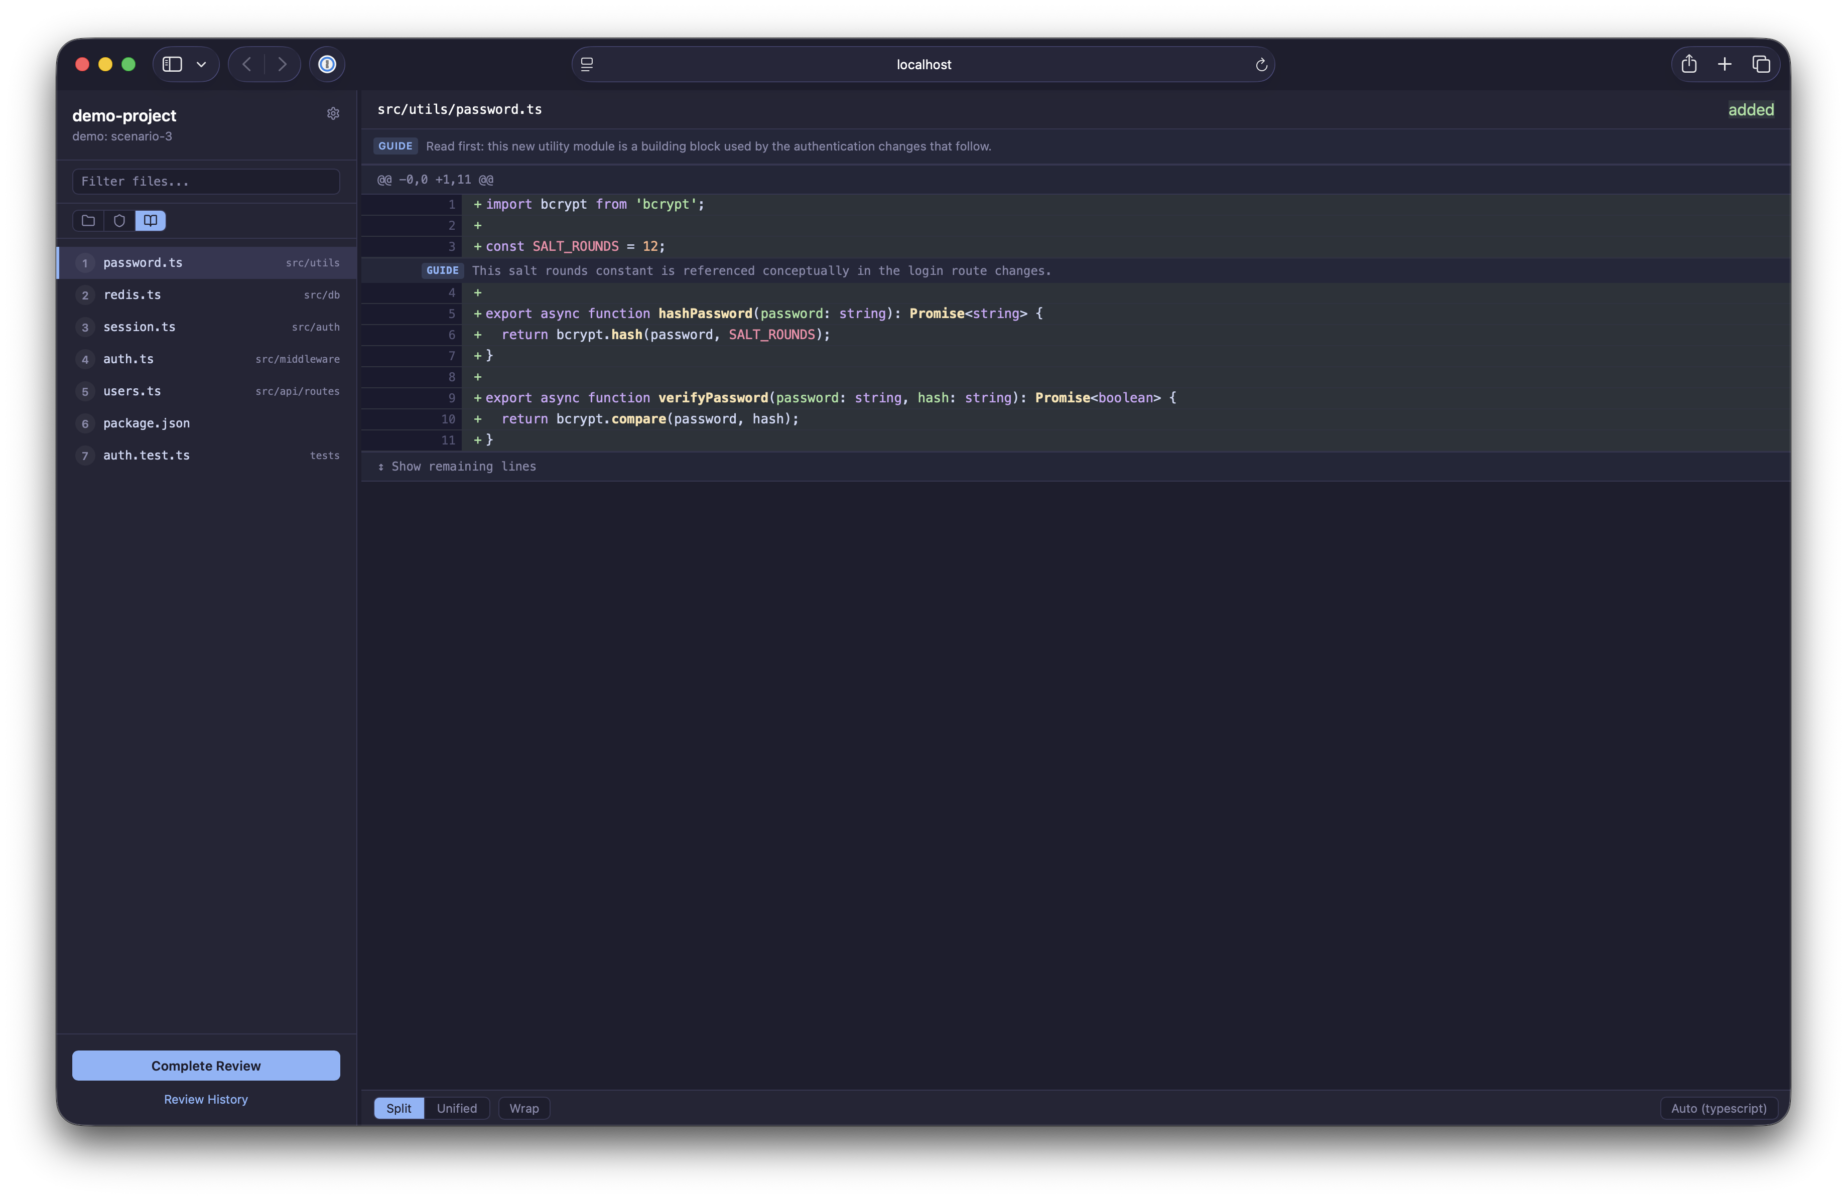Viewport: 1847px width, 1200px height.
Task: Switch diff view to Unified mode
Action: click(x=456, y=1108)
